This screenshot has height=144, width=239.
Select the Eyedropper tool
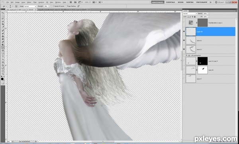3,27
